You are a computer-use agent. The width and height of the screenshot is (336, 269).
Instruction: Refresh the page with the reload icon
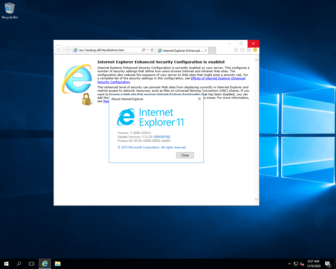click(x=152, y=50)
